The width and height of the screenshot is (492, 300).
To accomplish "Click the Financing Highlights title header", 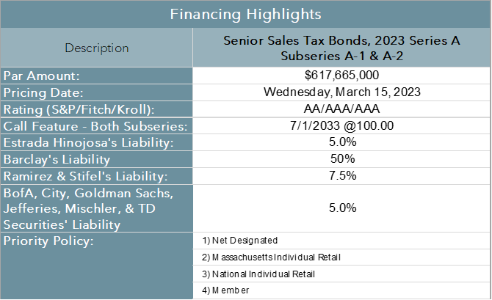I will (245, 14).
